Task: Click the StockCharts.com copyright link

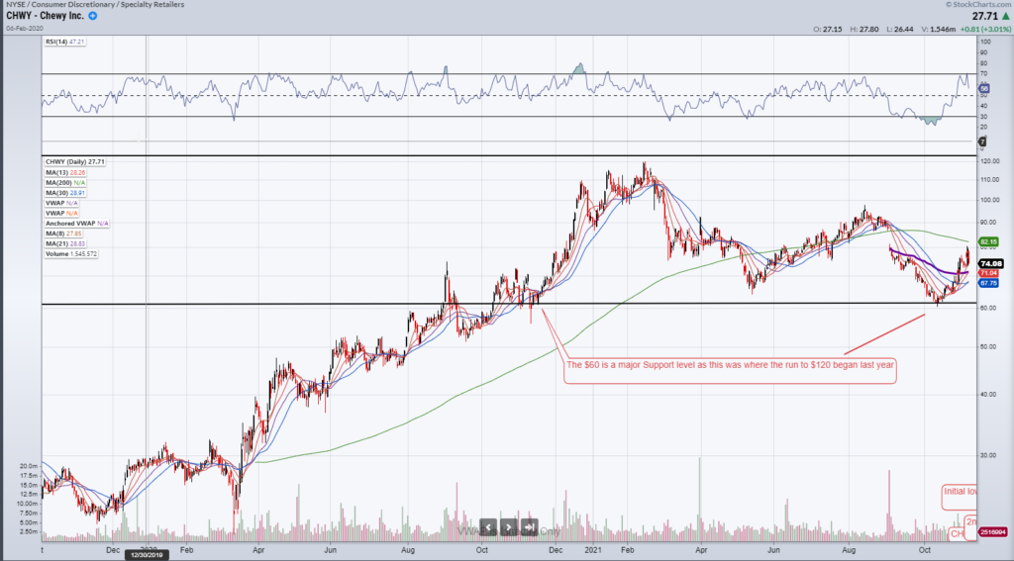Action: pos(978,4)
